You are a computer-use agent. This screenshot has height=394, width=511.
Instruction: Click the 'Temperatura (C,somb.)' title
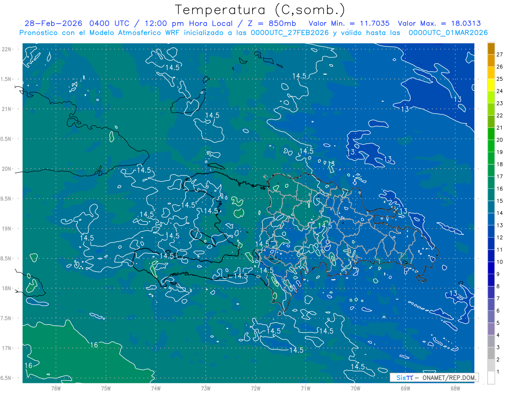[x=260, y=10]
